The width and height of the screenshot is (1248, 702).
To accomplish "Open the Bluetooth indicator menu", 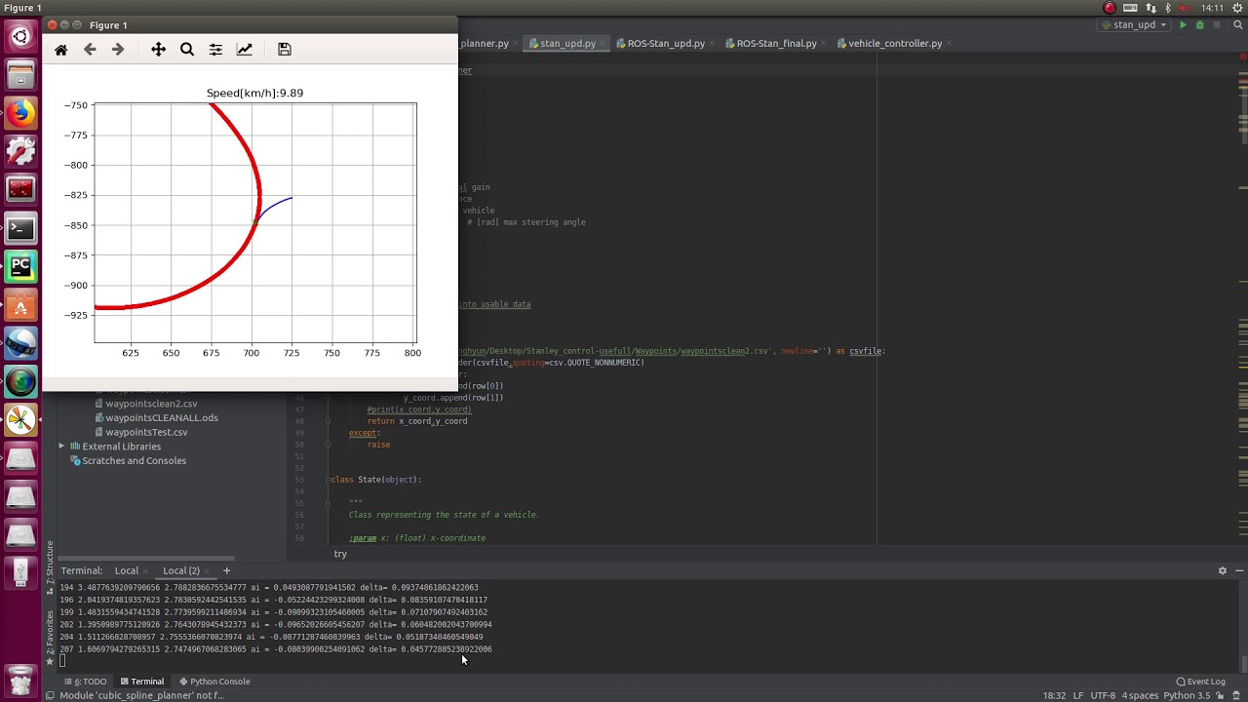I will click(1168, 8).
